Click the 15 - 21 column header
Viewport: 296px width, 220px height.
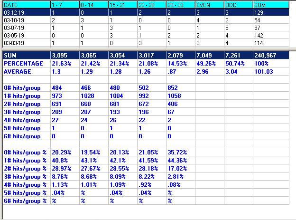pyautogui.click(x=123, y=5)
